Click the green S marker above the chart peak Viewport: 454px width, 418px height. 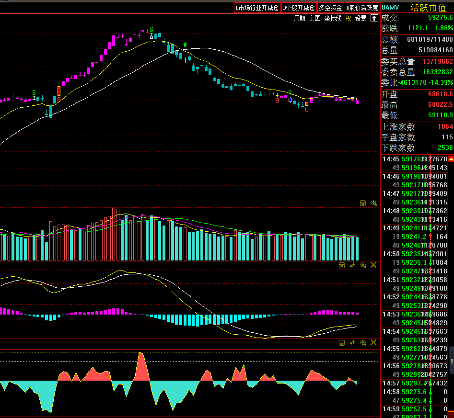click(151, 30)
